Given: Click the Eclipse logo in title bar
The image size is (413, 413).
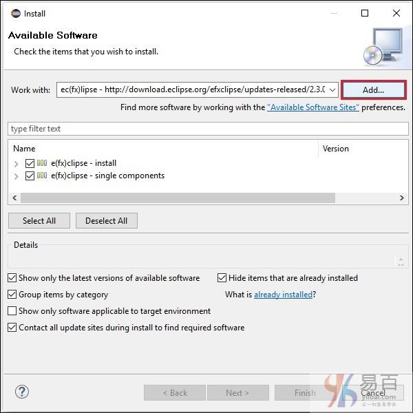Looking at the screenshot, I should 16,13.
